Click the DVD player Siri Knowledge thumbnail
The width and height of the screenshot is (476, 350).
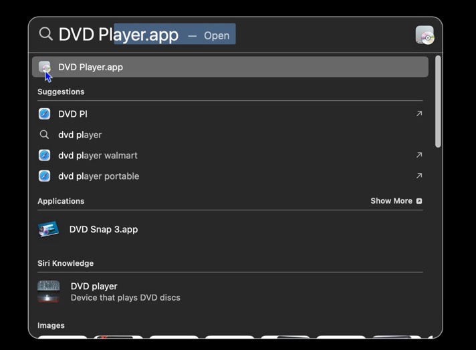(49, 291)
